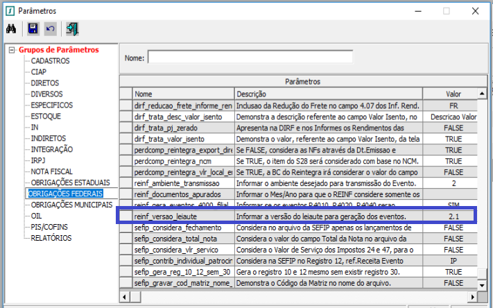Screen dimensions: 493x308
Task: Click the 2.1 value cell
Action: pos(453,216)
